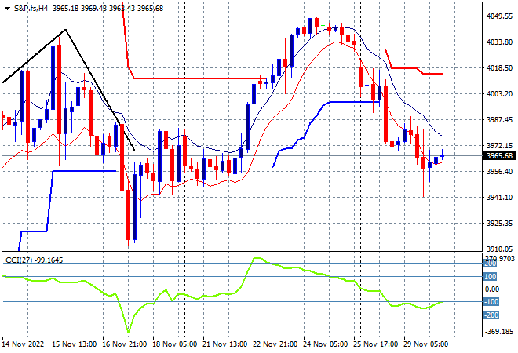Click the black trendline peak near 15 Nov
This screenshot has height=353, width=518.
pos(65,30)
